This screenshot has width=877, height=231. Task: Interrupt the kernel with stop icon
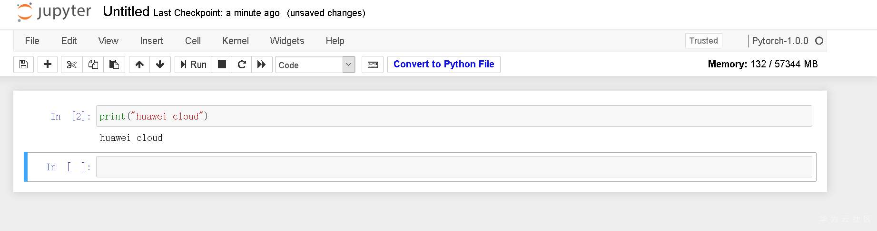(x=222, y=65)
